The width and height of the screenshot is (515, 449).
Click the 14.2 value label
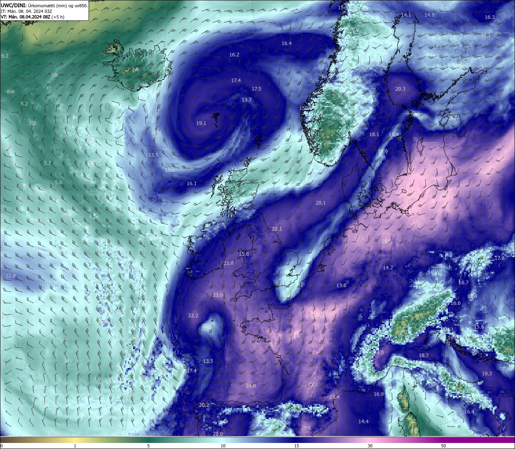(x=388, y=268)
